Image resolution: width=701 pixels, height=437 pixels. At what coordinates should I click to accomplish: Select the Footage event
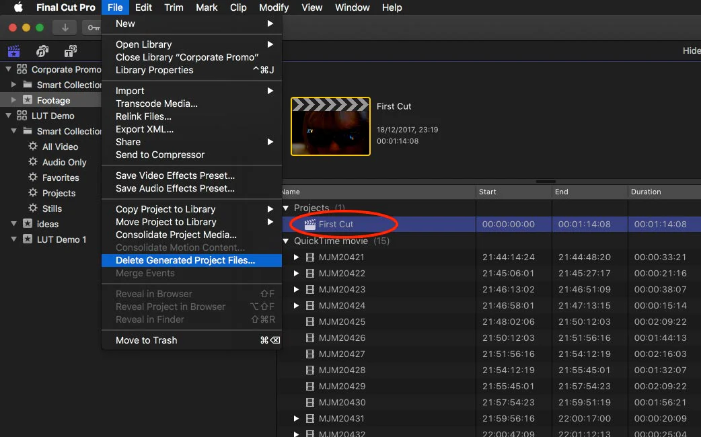tap(53, 100)
